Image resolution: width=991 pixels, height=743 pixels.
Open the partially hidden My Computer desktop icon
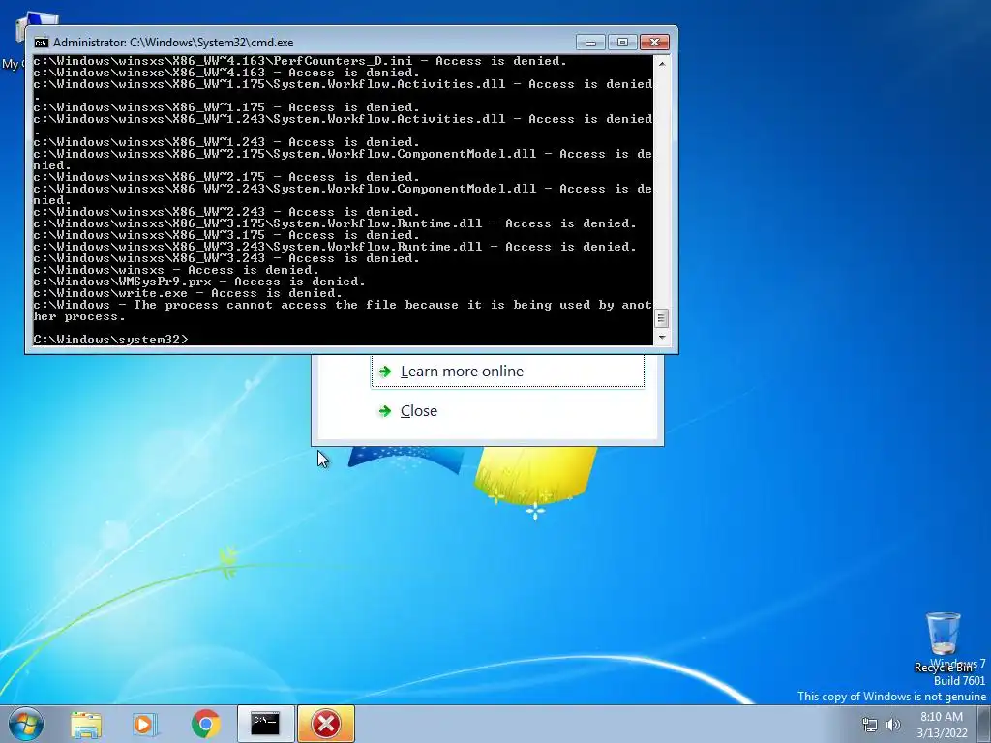13,41
